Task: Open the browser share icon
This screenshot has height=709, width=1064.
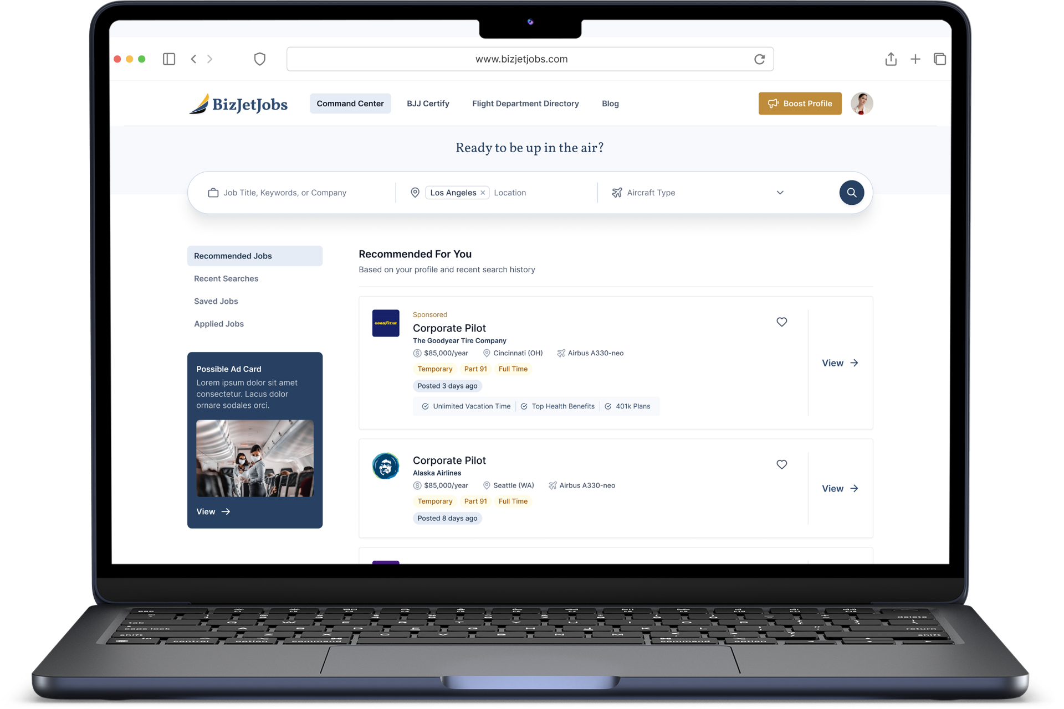Action: (x=891, y=59)
